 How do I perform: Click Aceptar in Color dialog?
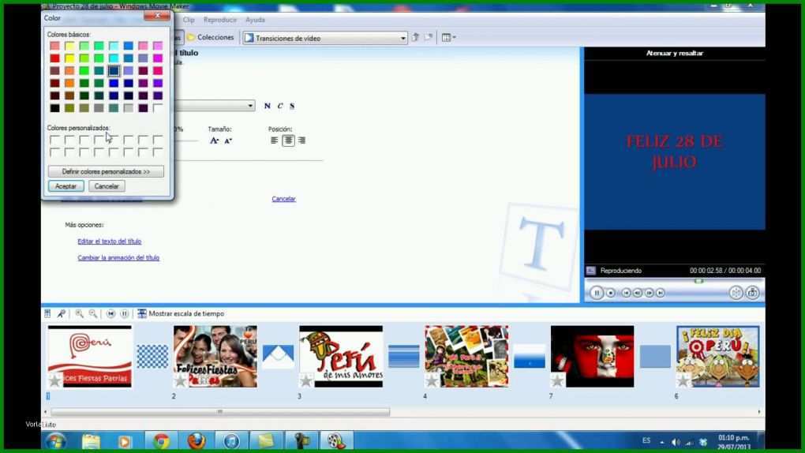click(x=66, y=186)
